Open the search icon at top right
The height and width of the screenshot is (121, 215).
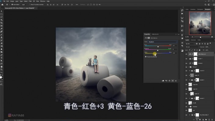click(x=206, y=5)
